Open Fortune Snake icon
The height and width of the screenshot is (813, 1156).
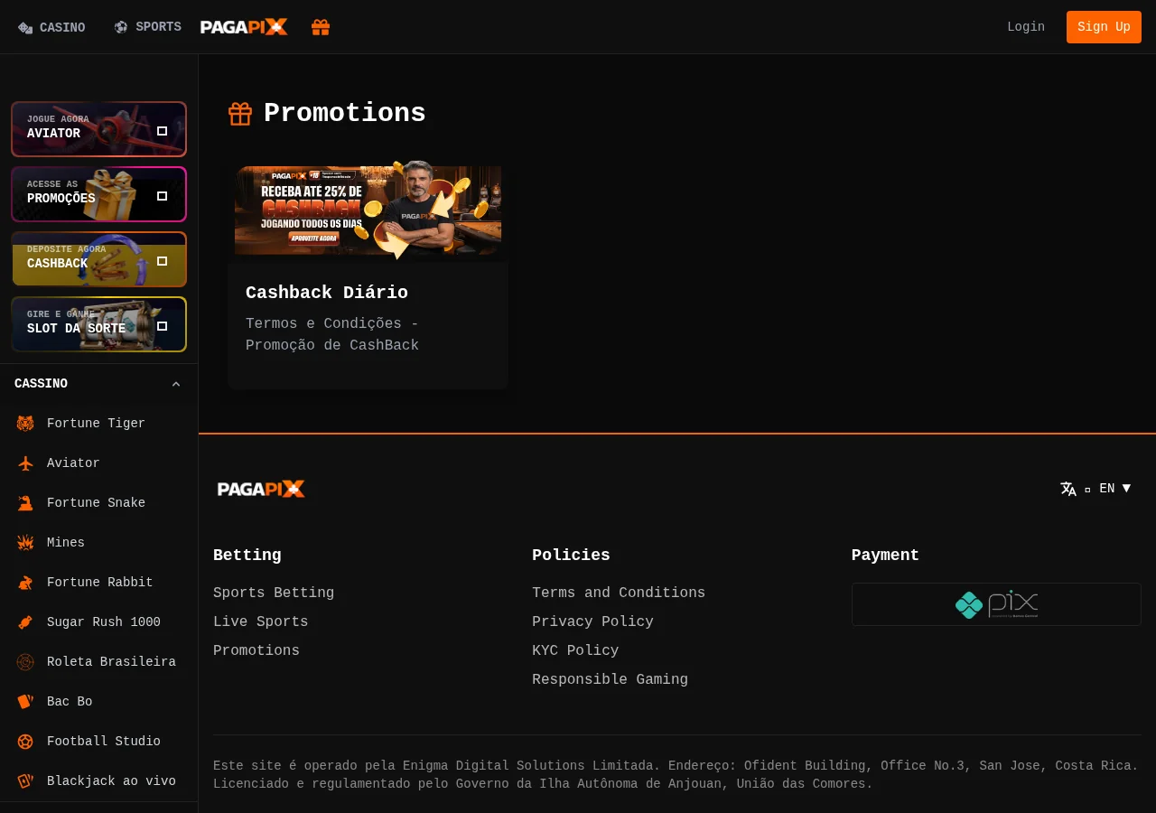pyautogui.click(x=25, y=503)
